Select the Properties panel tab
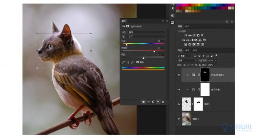The height and width of the screenshot is (138, 257). click(x=124, y=21)
